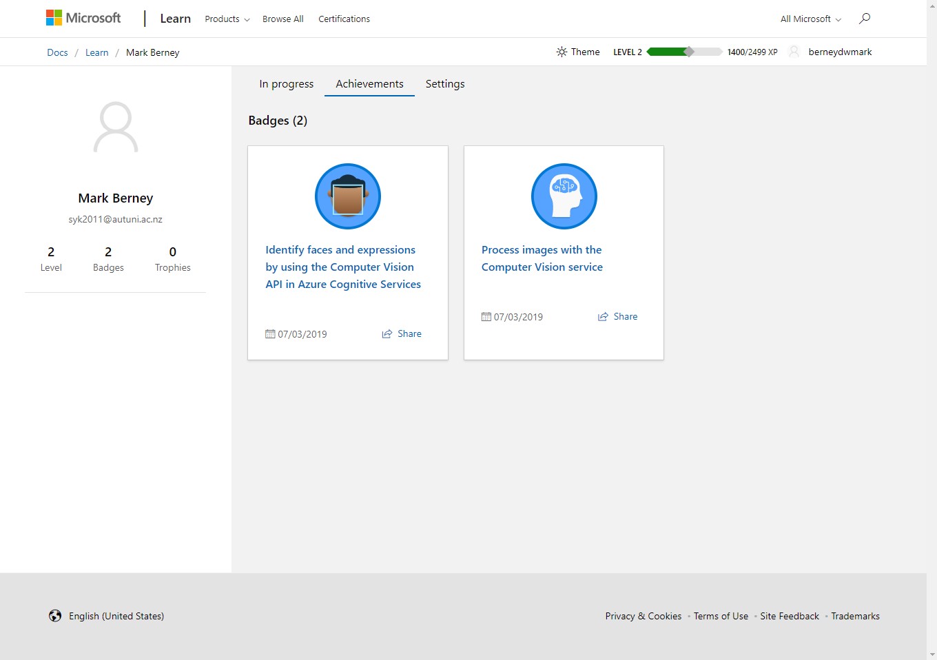Open Browse All in navigation
937x660 pixels.
coord(283,19)
